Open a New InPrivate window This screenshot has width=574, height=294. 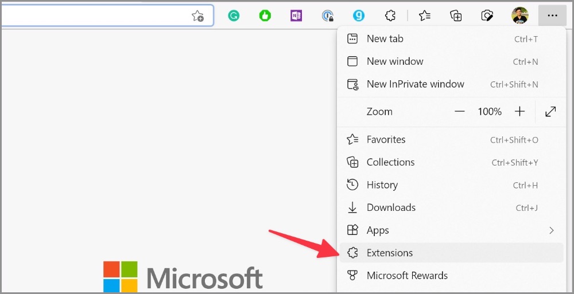(x=451, y=84)
